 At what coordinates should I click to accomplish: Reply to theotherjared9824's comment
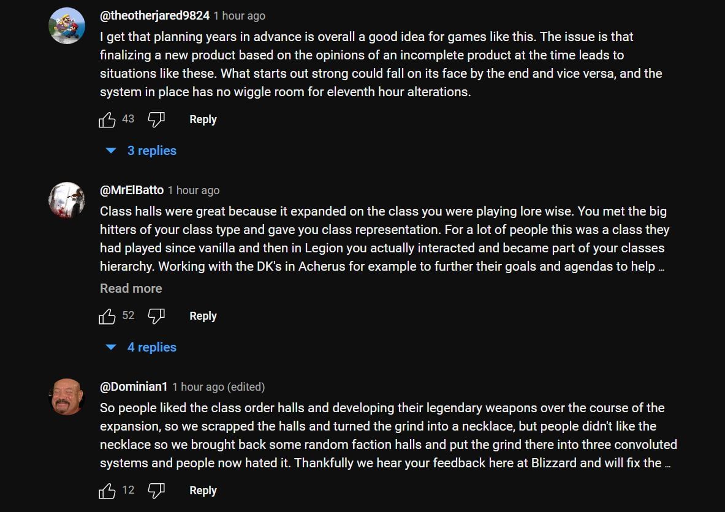(x=203, y=119)
